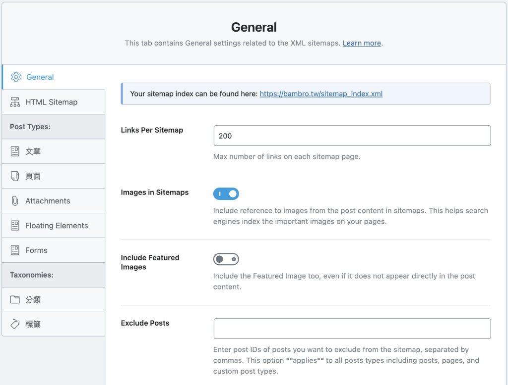
Task: Click the Floating Elements icon
Action: 15,226
